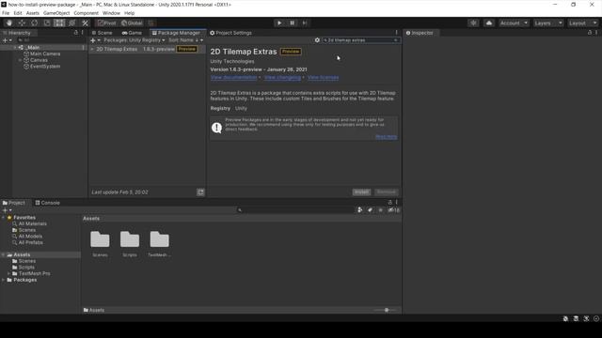Open the Layout dropdown
Viewport: 602px width, 338px height.
tap(583, 23)
